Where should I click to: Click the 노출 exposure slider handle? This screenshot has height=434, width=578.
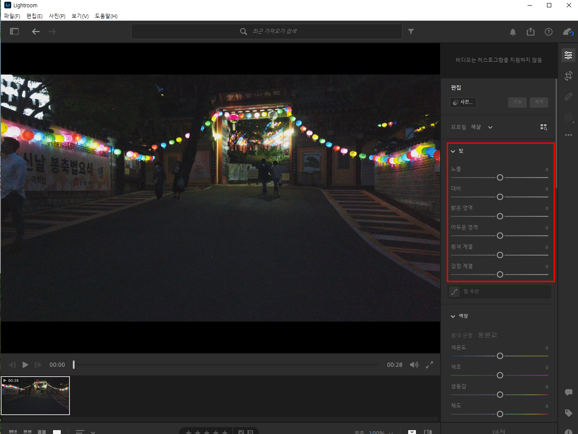coord(500,178)
